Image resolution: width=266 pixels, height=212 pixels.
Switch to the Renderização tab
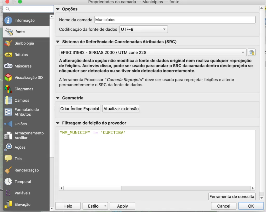26,170
